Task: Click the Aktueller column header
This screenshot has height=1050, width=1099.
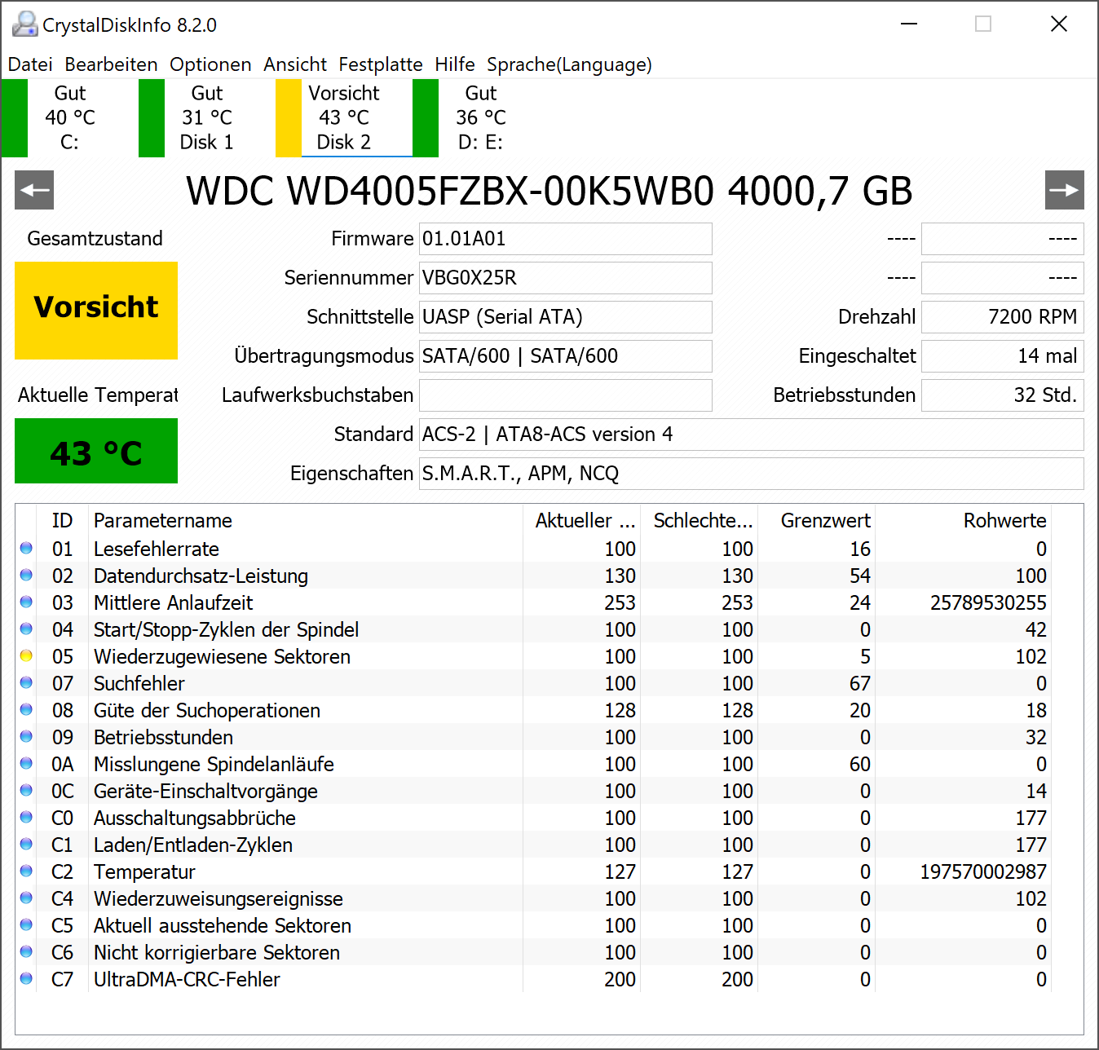Action: point(581,520)
